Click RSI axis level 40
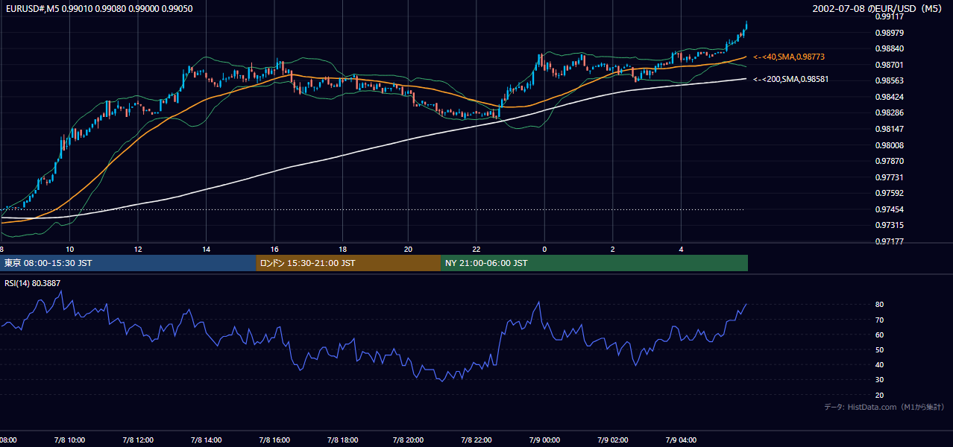 coord(880,364)
